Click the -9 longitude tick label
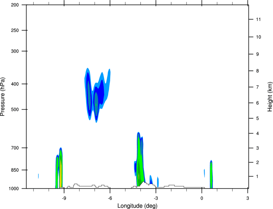 click(x=64, y=198)
